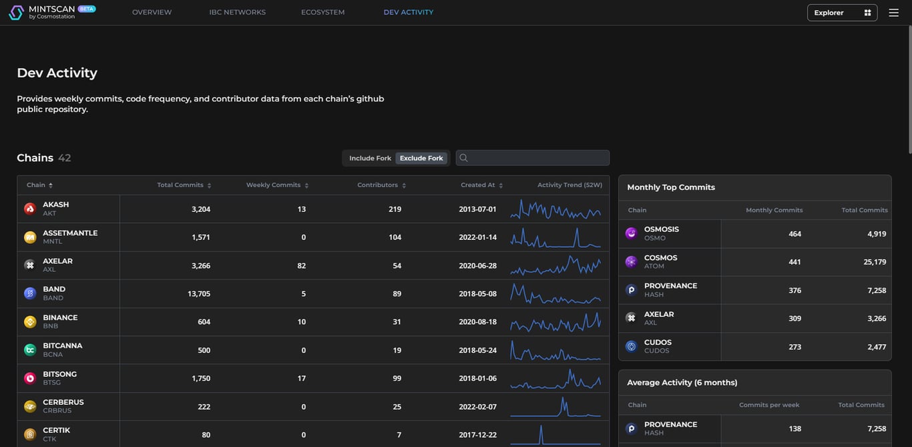The height and width of the screenshot is (447, 912).
Task: Click the AssetMantle chain logo
Action: [x=30, y=237]
